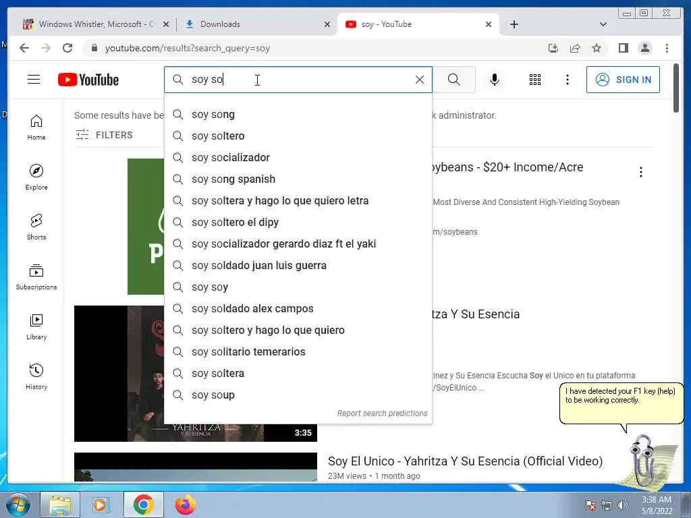This screenshot has width=691, height=518.
Task: Go to Home in the sidebar
Action: 36,127
